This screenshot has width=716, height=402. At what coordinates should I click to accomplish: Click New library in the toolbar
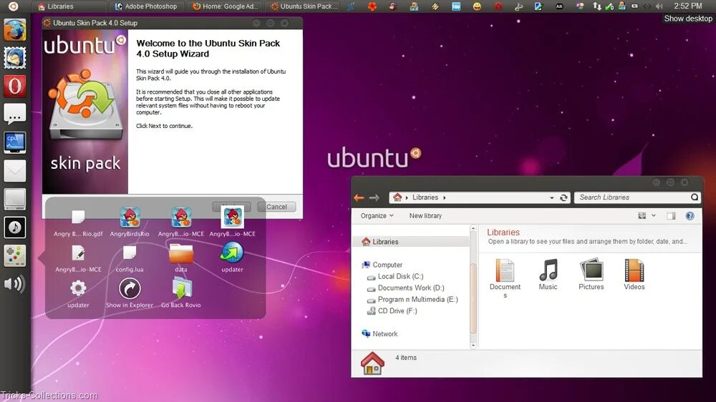pyautogui.click(x=425, y=216)
